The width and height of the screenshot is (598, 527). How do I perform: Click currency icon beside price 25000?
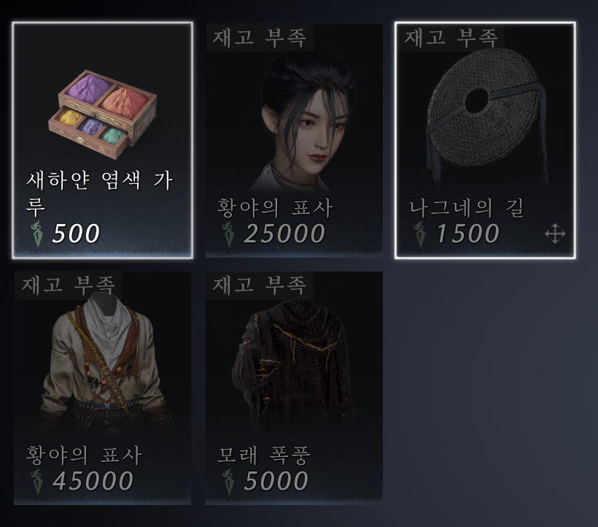[229, 233]
